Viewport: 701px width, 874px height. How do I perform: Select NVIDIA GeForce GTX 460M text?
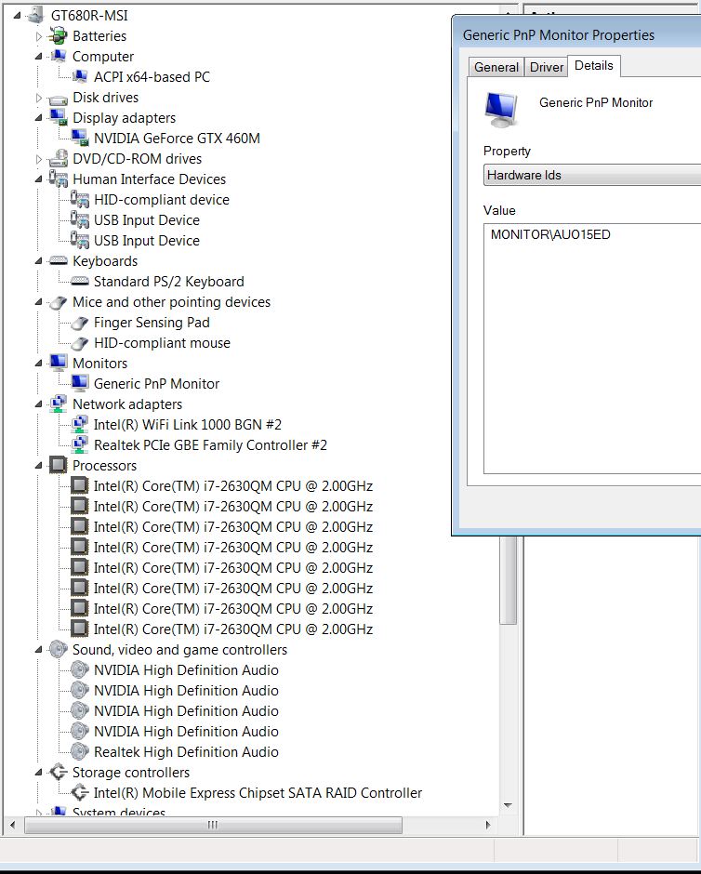[177, 139]
